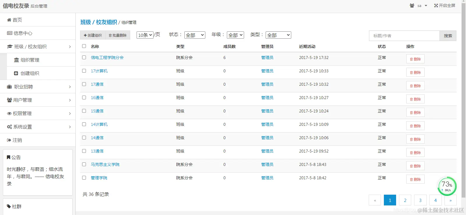Click the users icon for 用户管理
This screenshot has width=466, height=215.
9,100
